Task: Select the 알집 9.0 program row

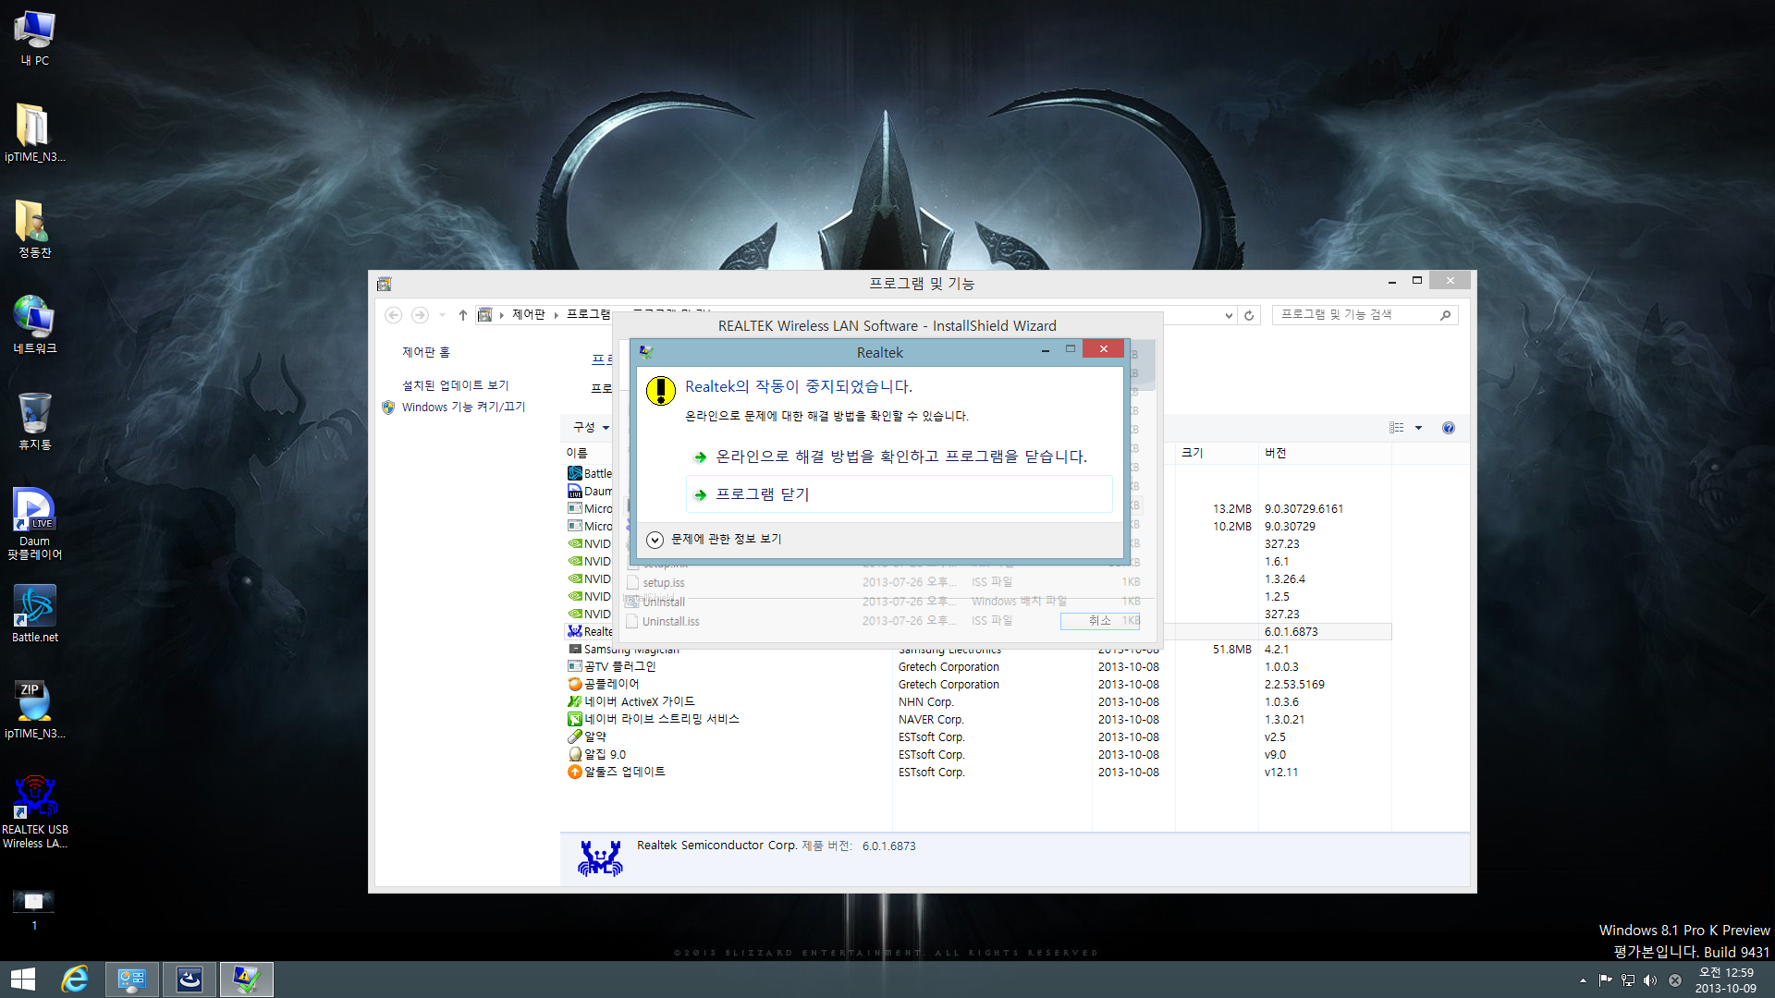Action: point(979,755)
